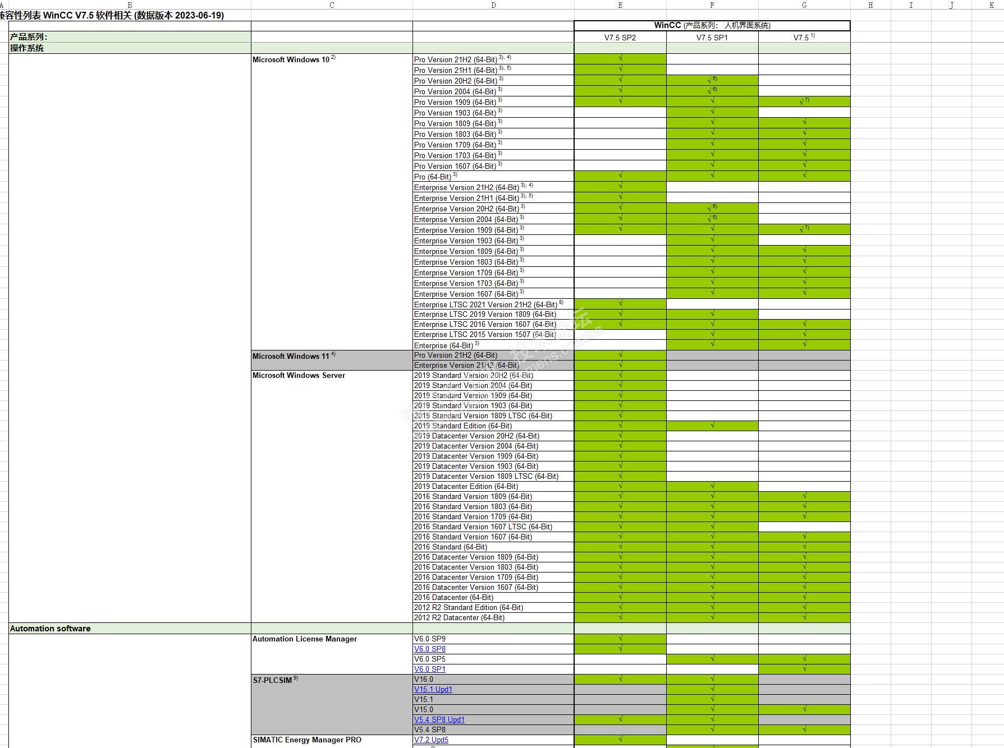This screenshot has width=1004, height=748.
Task: Open the V7.2 Upd5 link
Action: click(431, 740)
